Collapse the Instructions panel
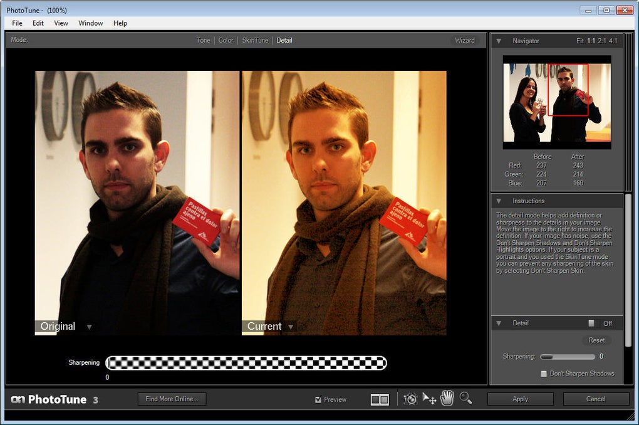639x425 pixels. click(x=497, y=201)
